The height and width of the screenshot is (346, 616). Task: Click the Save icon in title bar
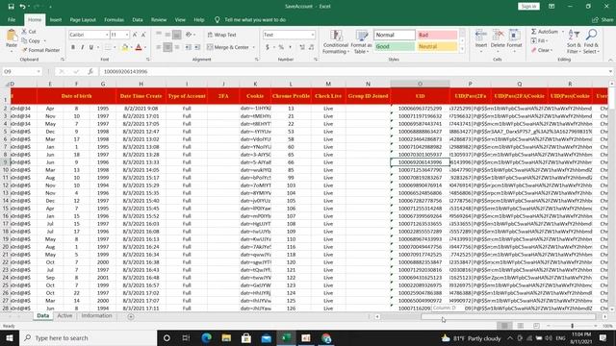click(x=11, y=7)
